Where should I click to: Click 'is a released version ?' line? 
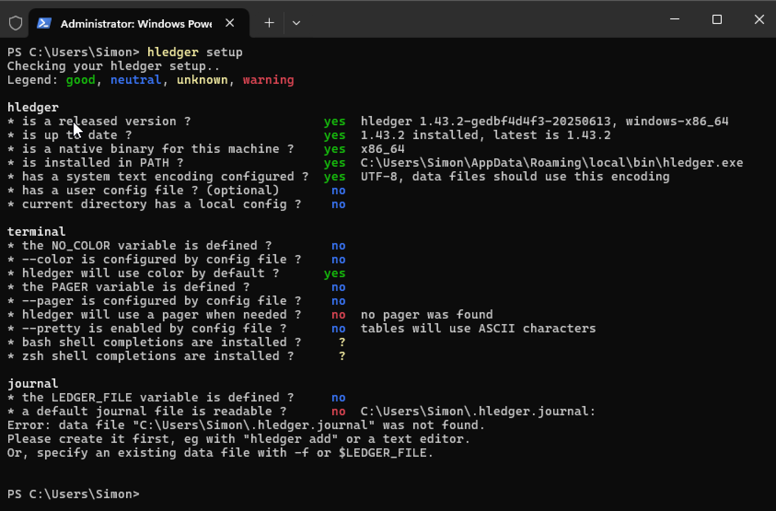tap(106, 122)
